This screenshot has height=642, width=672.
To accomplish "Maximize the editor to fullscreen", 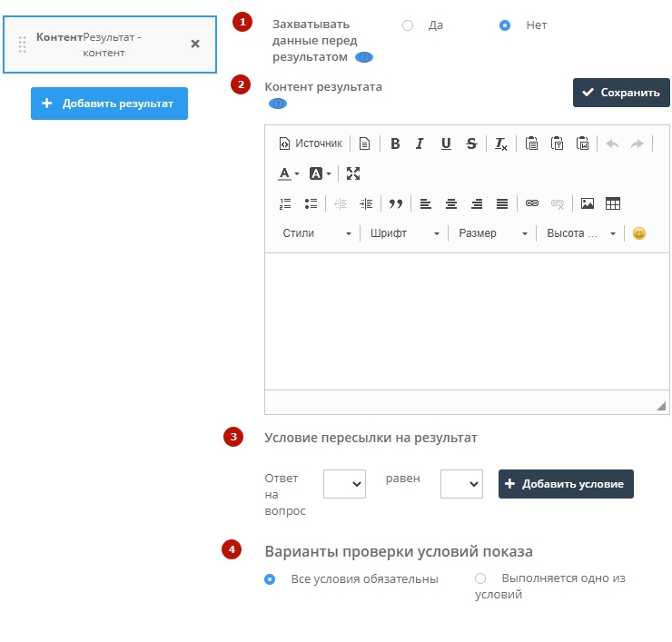I will coord(353,173).
